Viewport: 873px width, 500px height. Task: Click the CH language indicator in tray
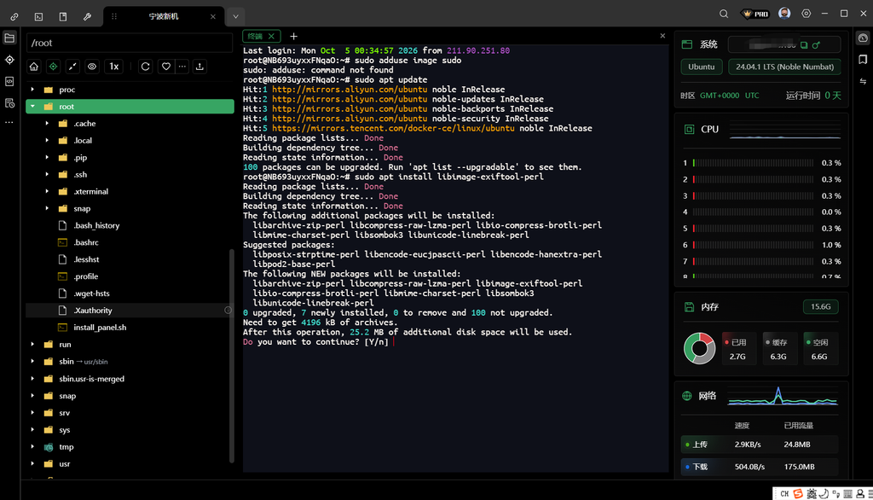[784, 494]
